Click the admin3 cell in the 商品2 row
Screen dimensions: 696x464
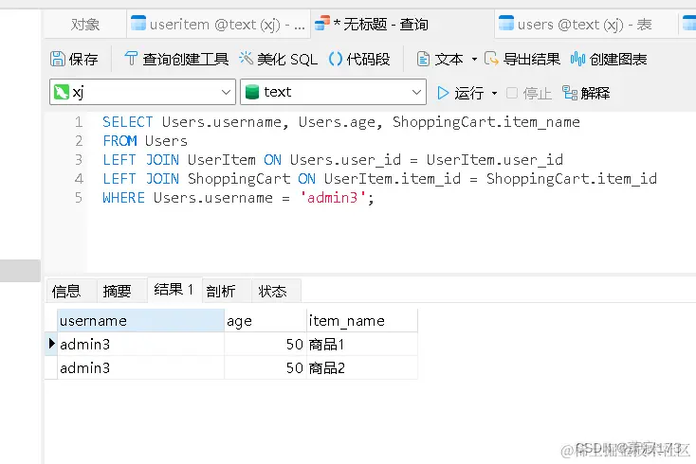point(140,367)
